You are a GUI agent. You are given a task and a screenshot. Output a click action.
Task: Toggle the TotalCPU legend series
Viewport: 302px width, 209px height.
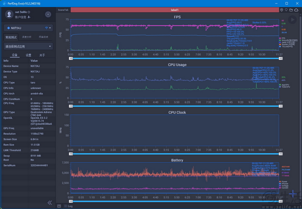pyautogui.click(x=285, y=87)
